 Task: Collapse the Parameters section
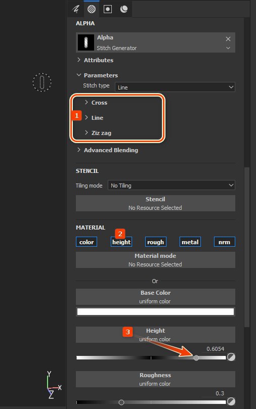pos(79,75)
